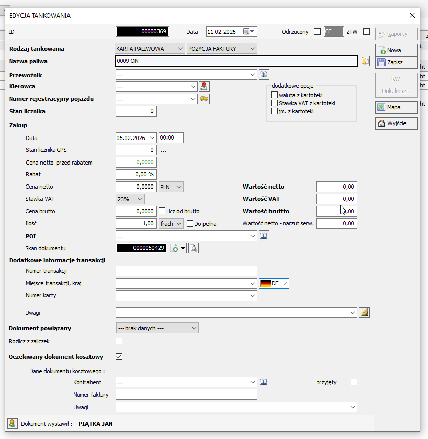The height and width of the screenshot is (439, 428).
Task: Tick the 'Do pełna' checkbox
Action: (x=190, y=224)
